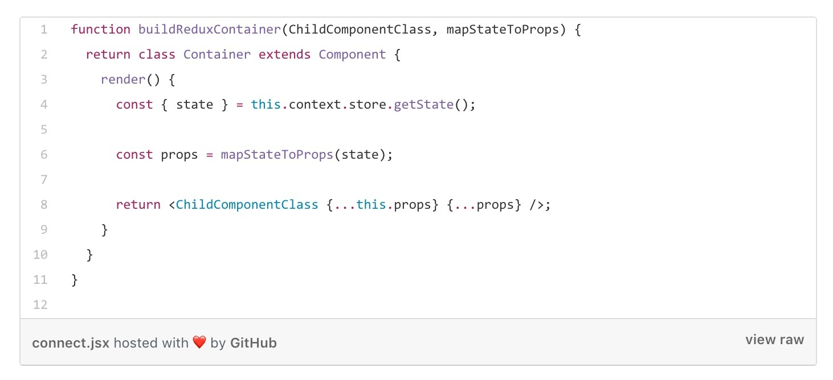
Task: Click the ChildComponentClass JSX tag
Action: coord(247,205)
